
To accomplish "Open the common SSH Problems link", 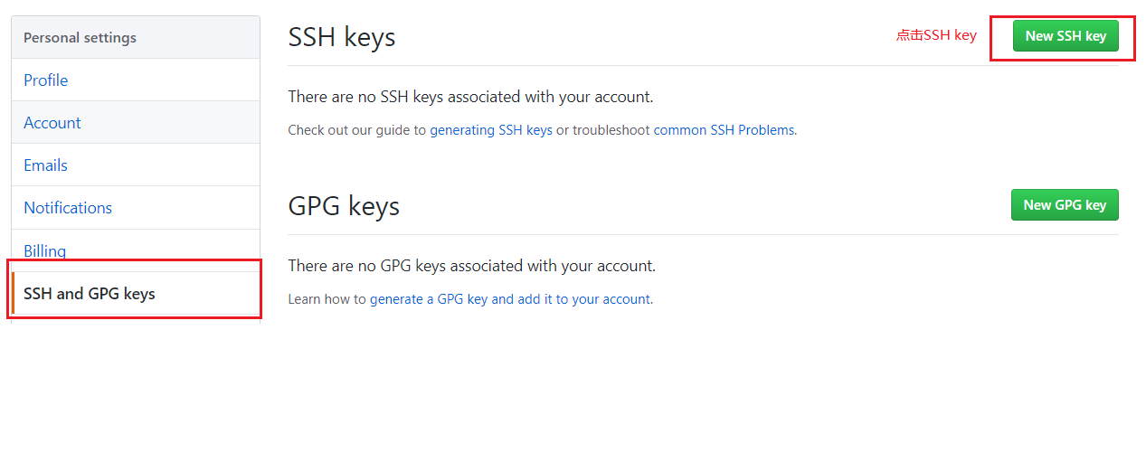I will click(x=724, y=130).
